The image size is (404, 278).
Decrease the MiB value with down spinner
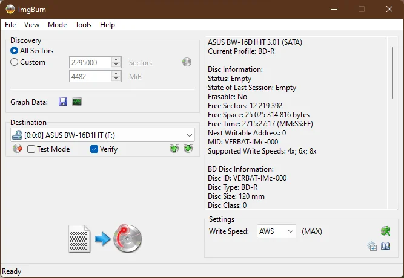[116, 79]
